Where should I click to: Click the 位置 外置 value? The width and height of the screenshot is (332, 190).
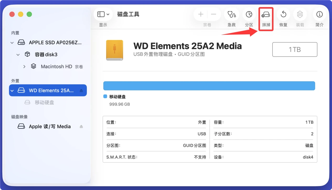[202, 122]
